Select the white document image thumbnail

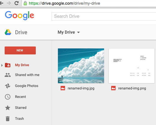point(131,66)
